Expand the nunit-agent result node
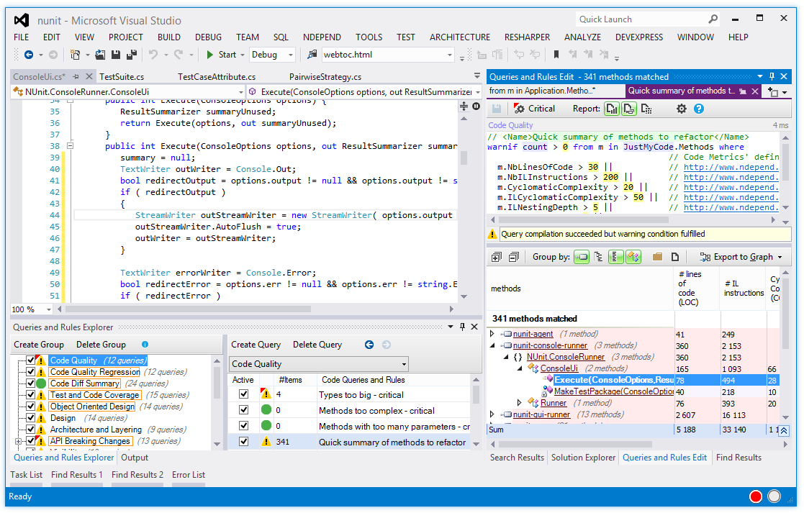Viewport: 804px width, 513px height. click(x=492, y=334)
